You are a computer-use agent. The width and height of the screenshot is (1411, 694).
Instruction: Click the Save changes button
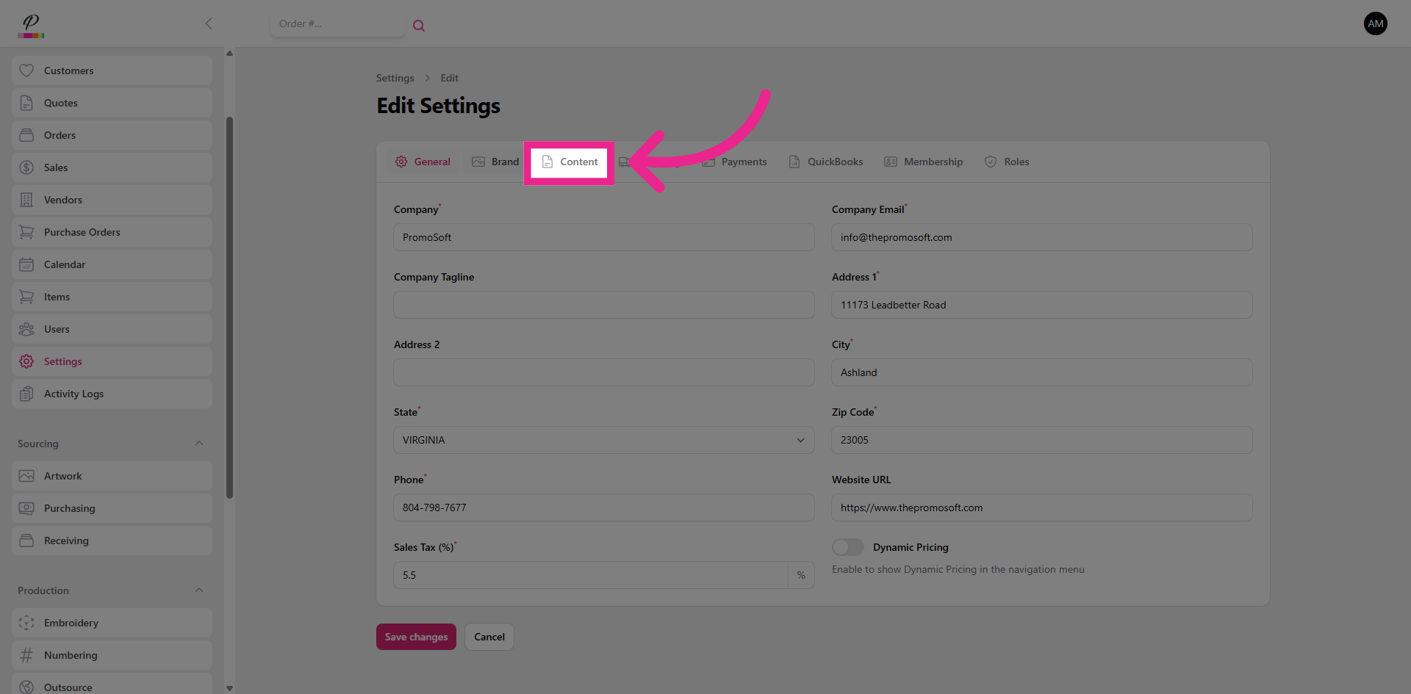416,637
